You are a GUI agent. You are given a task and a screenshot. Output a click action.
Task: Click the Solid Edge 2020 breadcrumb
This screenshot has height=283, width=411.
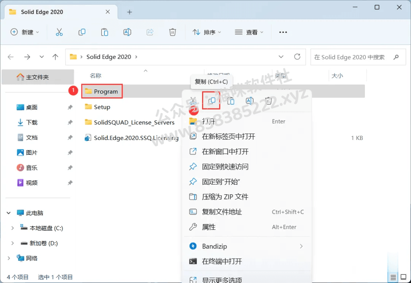tap(109, 57)
